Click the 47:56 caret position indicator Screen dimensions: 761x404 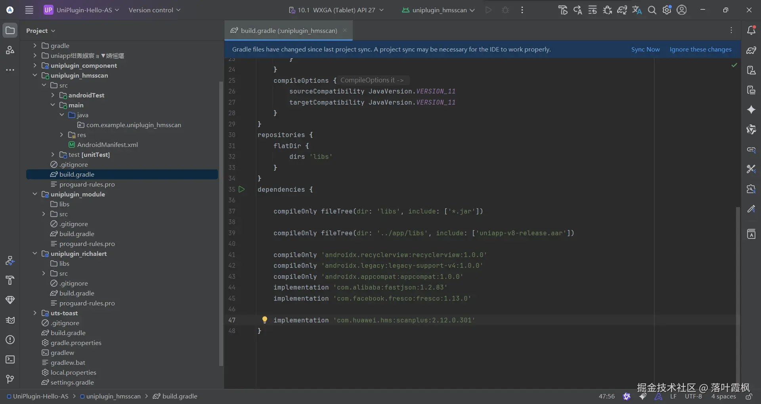[606, 396]
